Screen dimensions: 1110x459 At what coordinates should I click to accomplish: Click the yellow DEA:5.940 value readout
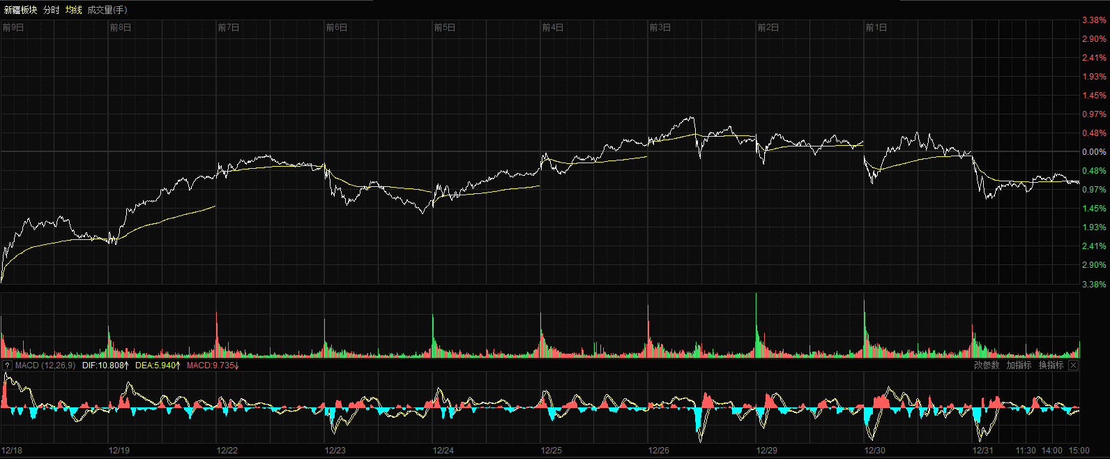(x=158, y=366)
